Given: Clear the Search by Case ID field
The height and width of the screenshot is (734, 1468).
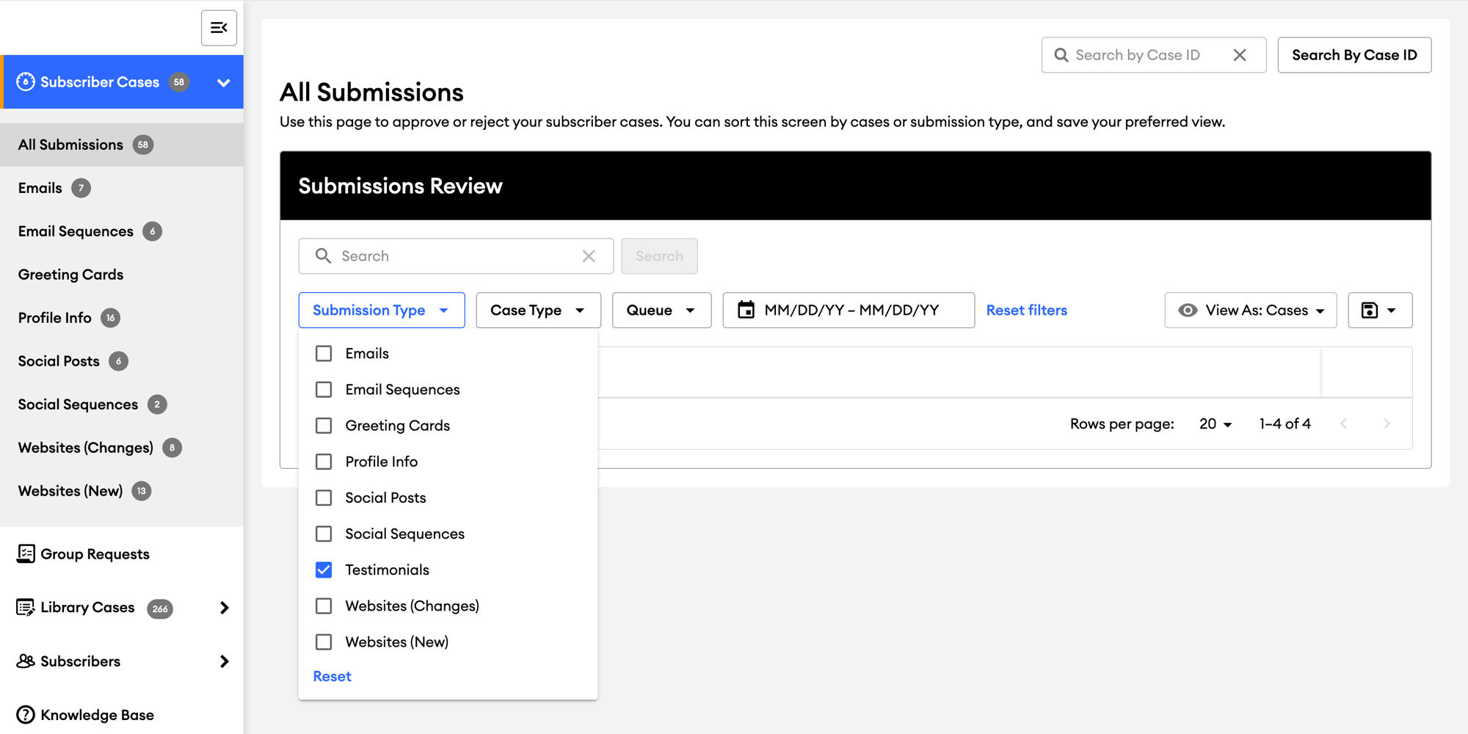Looking at the screenshot, I should [1240, 55].
